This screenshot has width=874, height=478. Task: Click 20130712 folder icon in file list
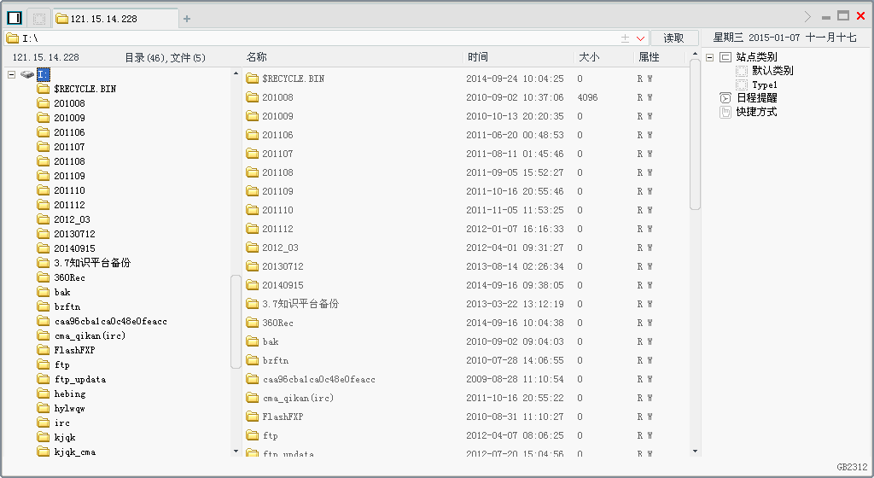253,266
